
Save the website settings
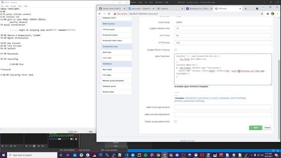coord(256,128)
